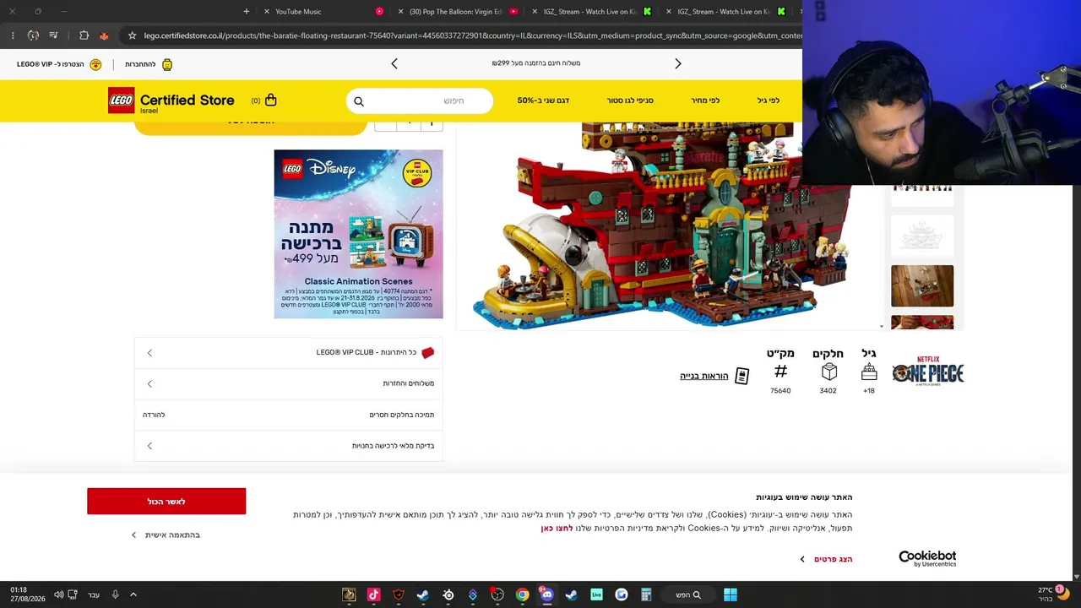This screenshot has width=1081, height=608.
Task: Bookmark this page with the star icon
Action: (x=132, y=35)
